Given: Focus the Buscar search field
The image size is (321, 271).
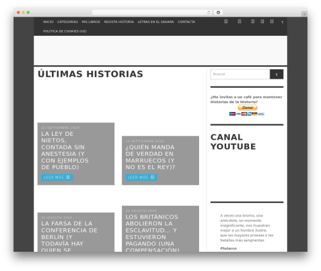Looking at the screenshot, I should (240, 74).
